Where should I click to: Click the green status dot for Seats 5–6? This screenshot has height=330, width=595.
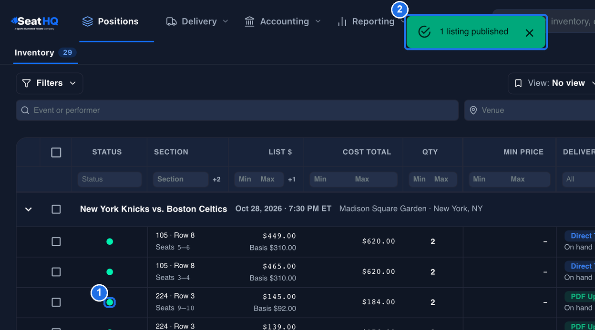110,242
